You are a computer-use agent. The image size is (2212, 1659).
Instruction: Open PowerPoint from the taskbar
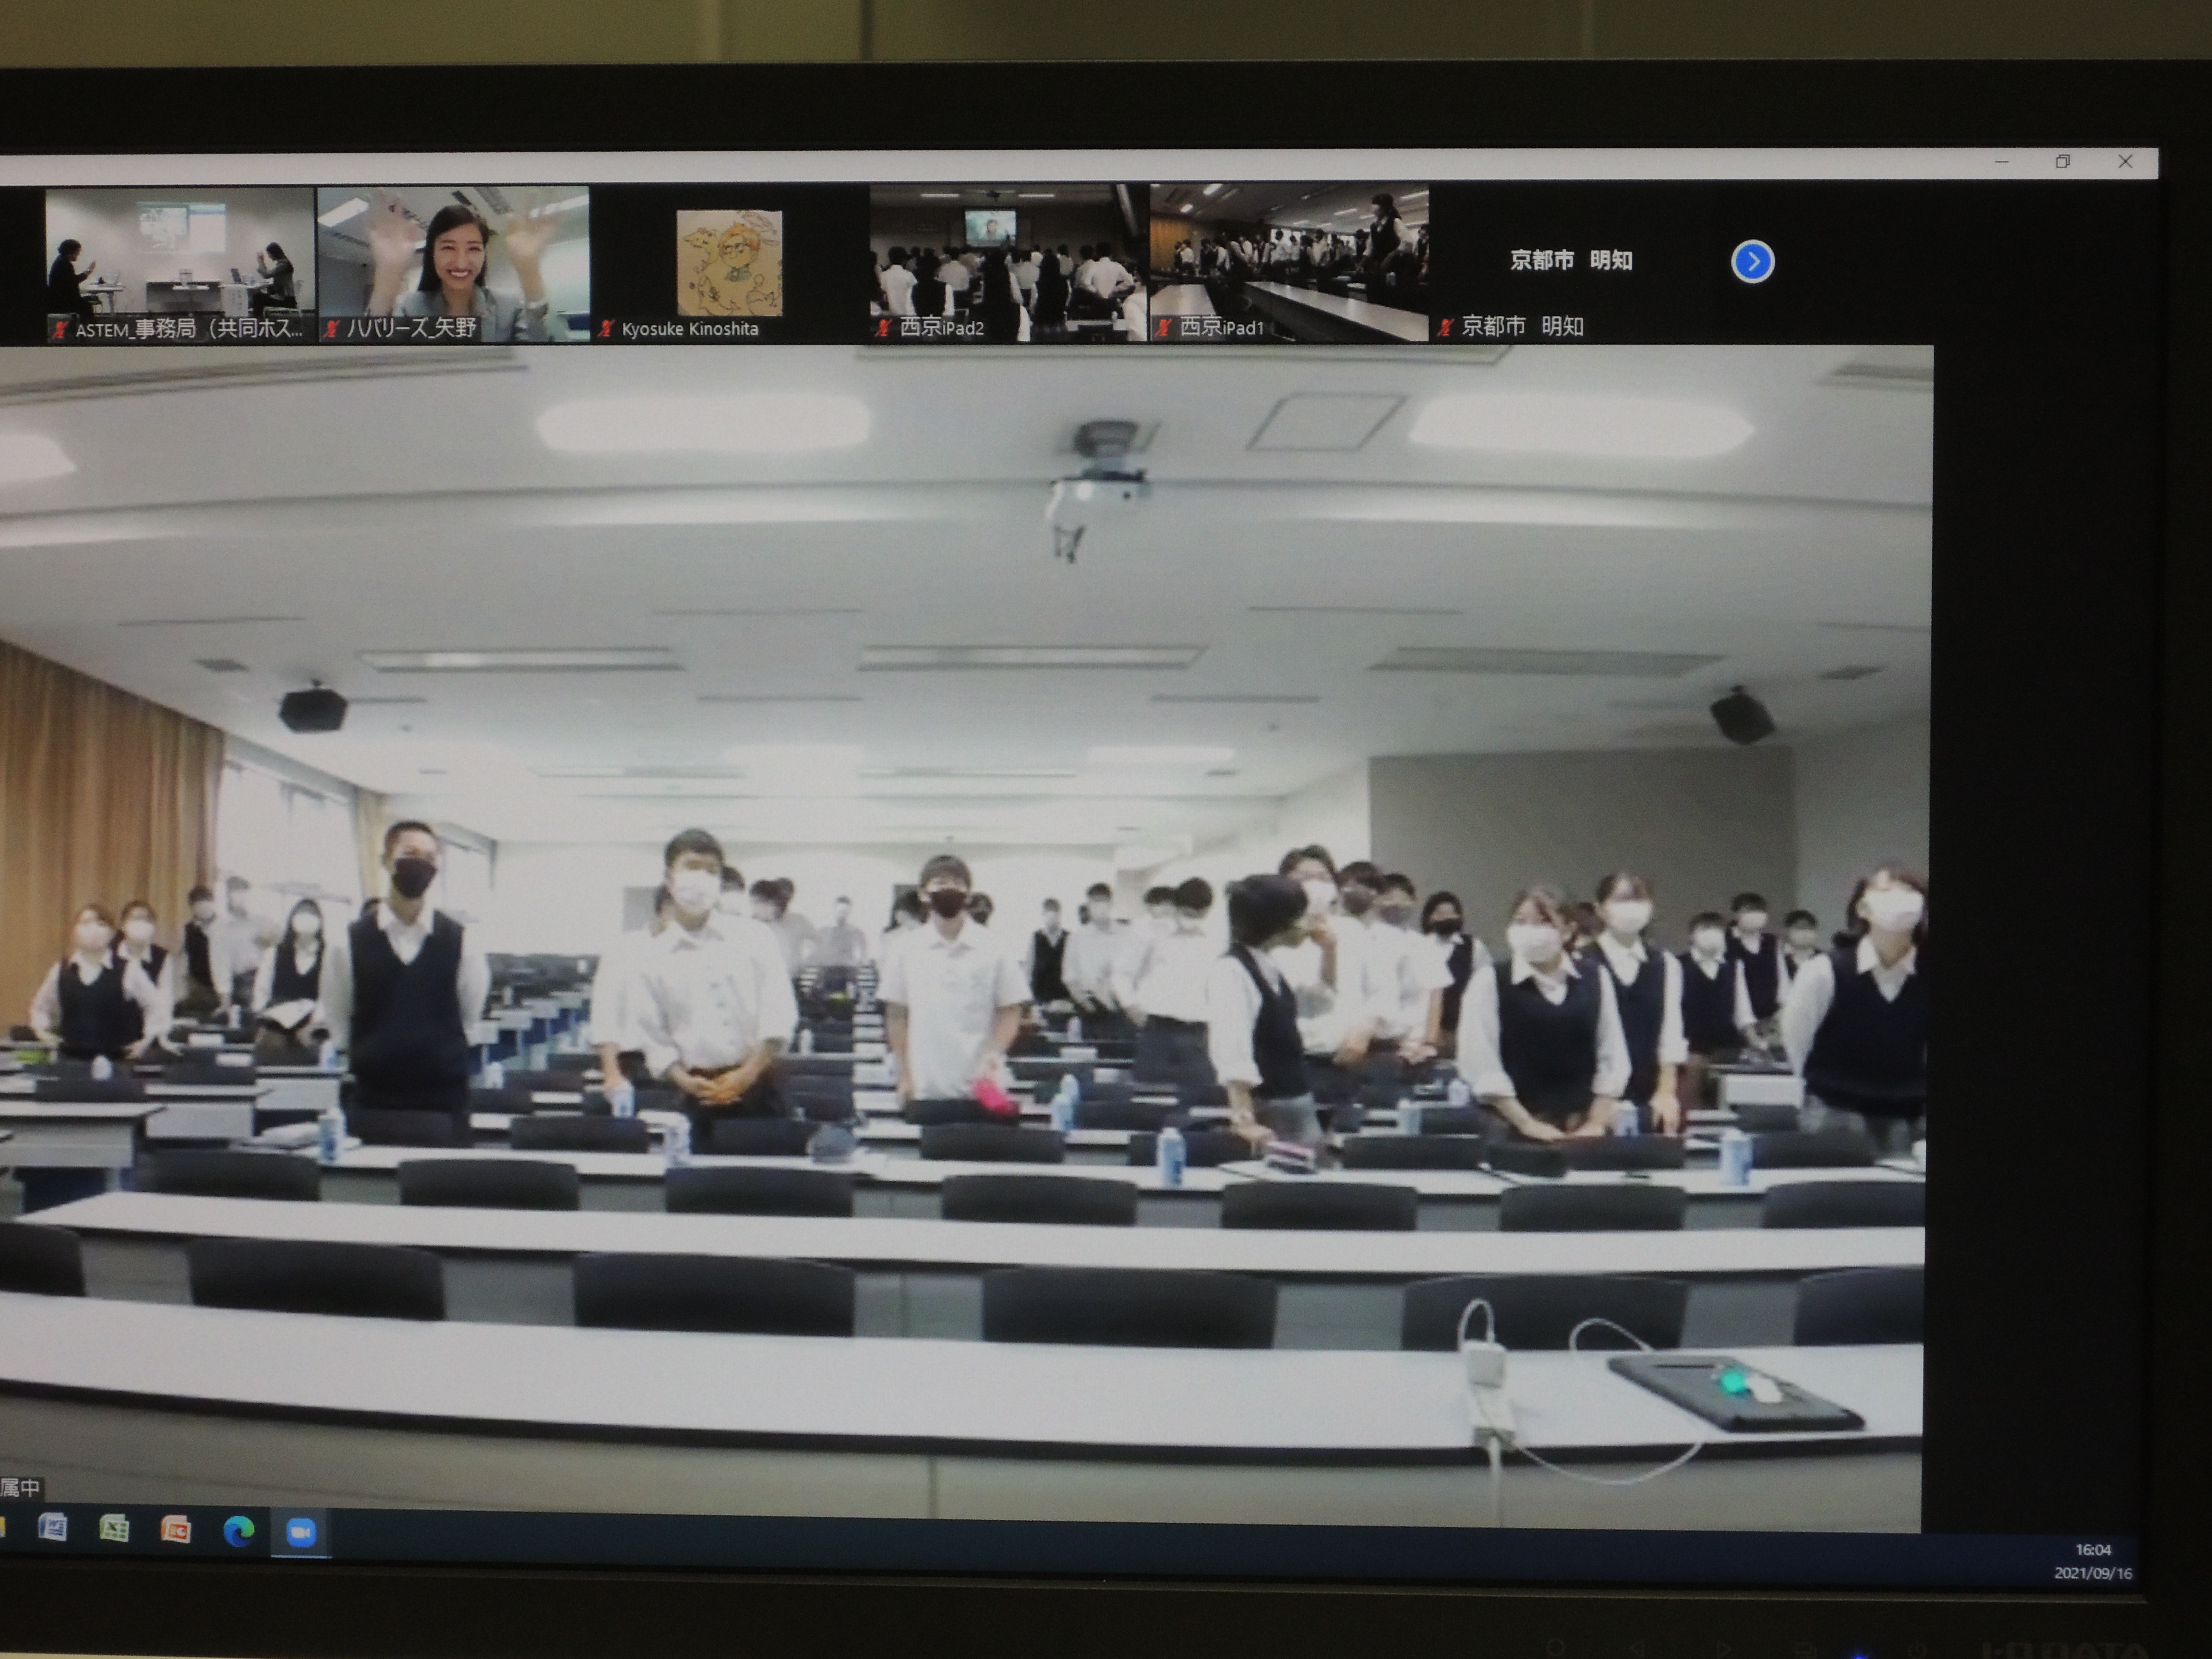(175, 1530)
